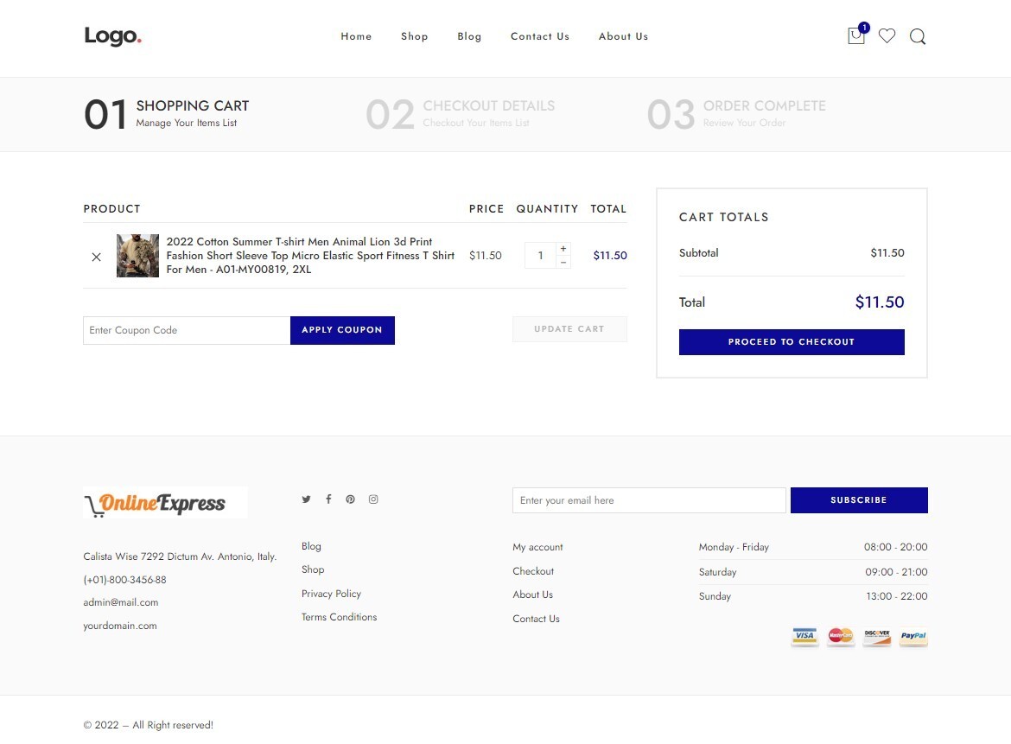Click the OnlineExpress footer logo

(x=165, y=503)
